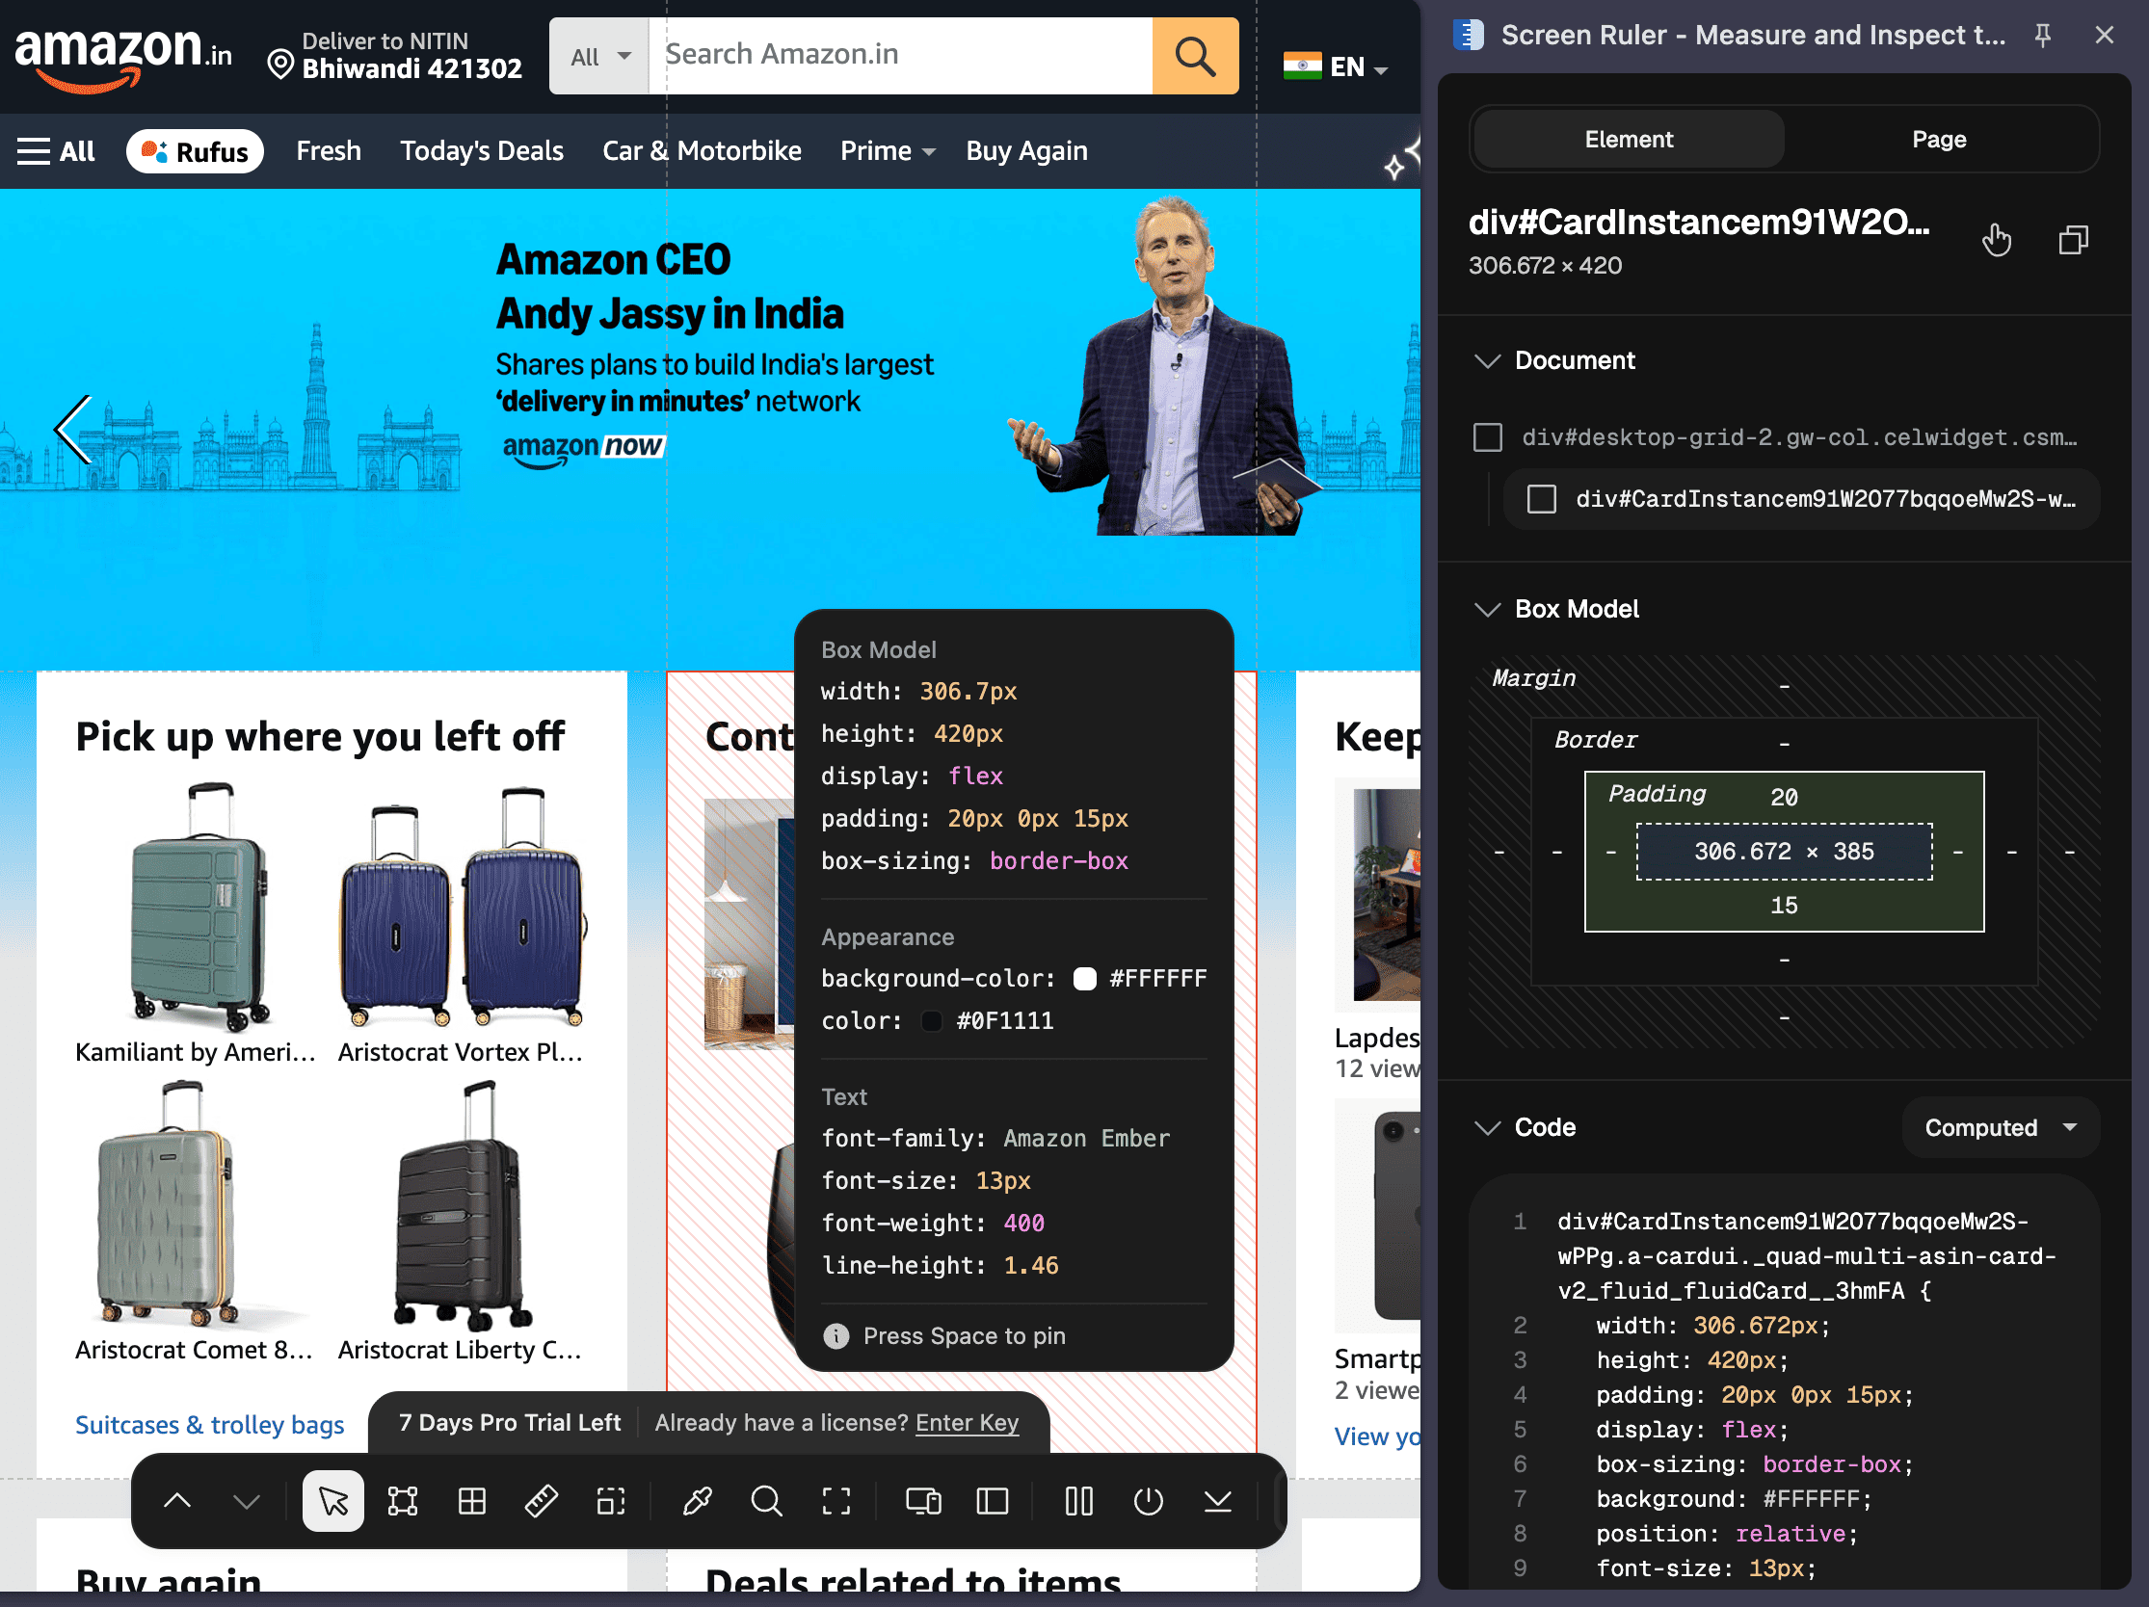Click the code line 'position: relative;'

[1727, 1534]
